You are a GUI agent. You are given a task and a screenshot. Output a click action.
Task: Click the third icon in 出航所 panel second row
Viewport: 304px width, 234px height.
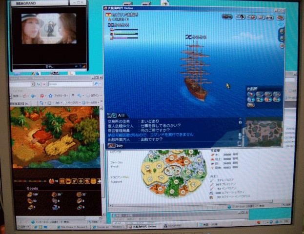(268, 99)
